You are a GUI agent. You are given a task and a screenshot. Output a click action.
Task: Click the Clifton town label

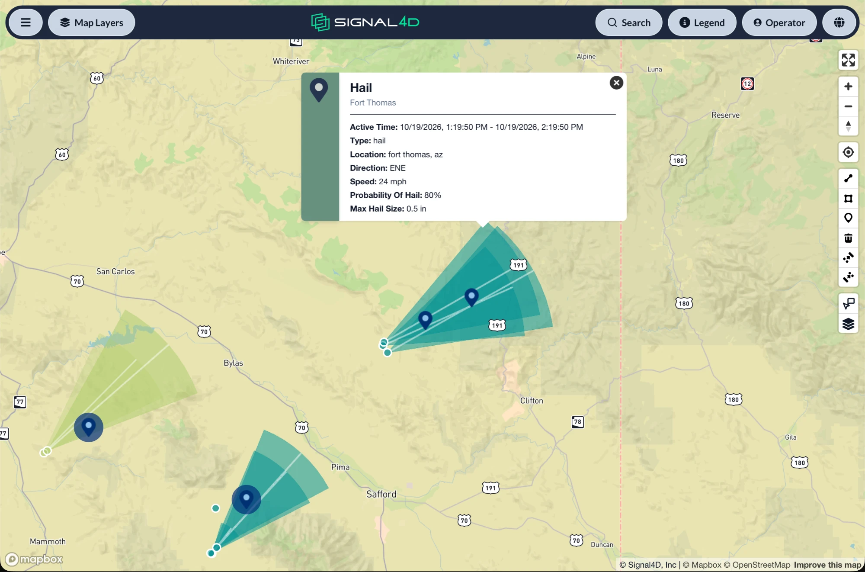[x=532, y=401]
